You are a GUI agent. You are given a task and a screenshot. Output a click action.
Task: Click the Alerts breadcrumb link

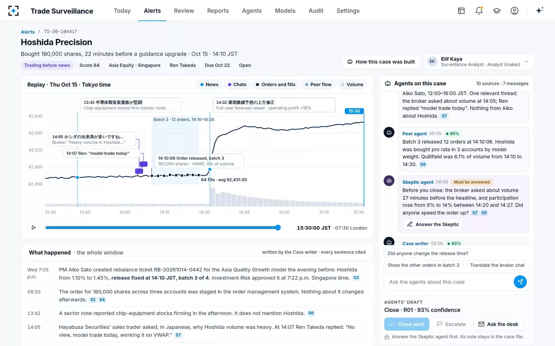click(x=28, y=32)
